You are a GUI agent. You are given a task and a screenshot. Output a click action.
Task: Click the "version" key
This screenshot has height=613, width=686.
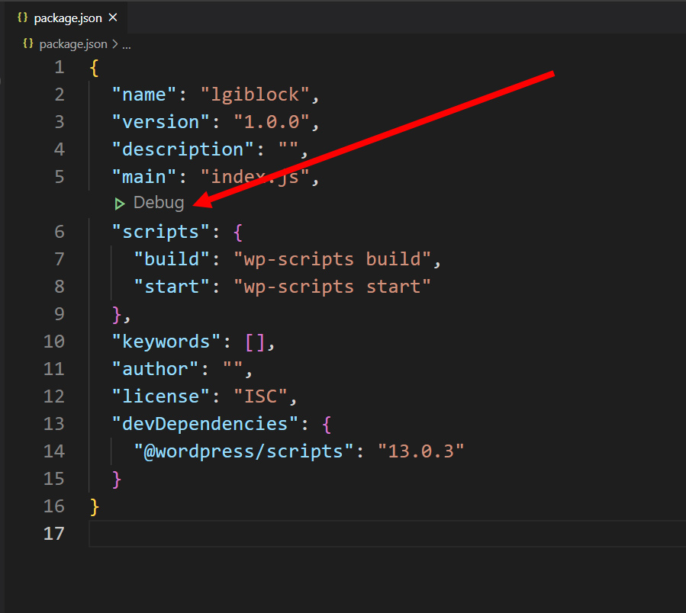pyautogui.click(x=160, y=122)
